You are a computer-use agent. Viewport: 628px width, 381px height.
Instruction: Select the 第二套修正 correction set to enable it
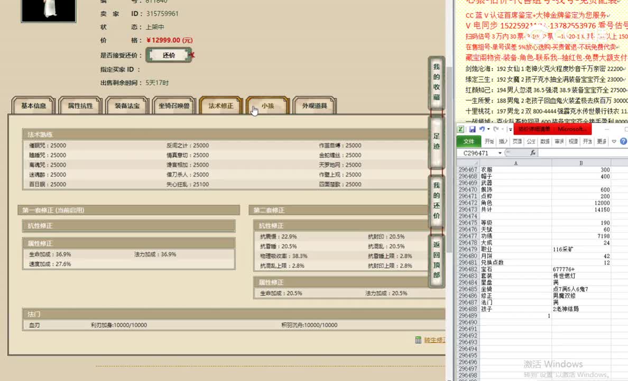click(270, 210)
